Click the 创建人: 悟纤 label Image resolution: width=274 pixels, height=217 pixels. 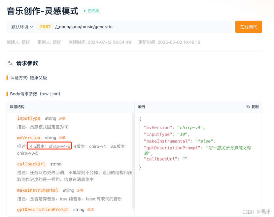18,42
